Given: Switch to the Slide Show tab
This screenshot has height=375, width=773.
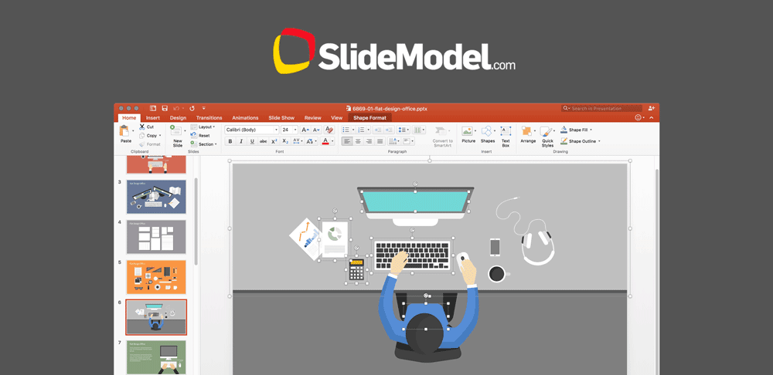Looking at the screenshot, I should [281, 118].
